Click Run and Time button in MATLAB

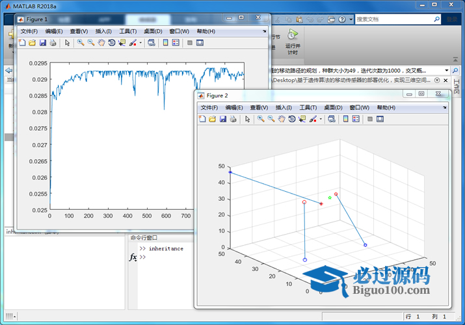click(292, 40)
